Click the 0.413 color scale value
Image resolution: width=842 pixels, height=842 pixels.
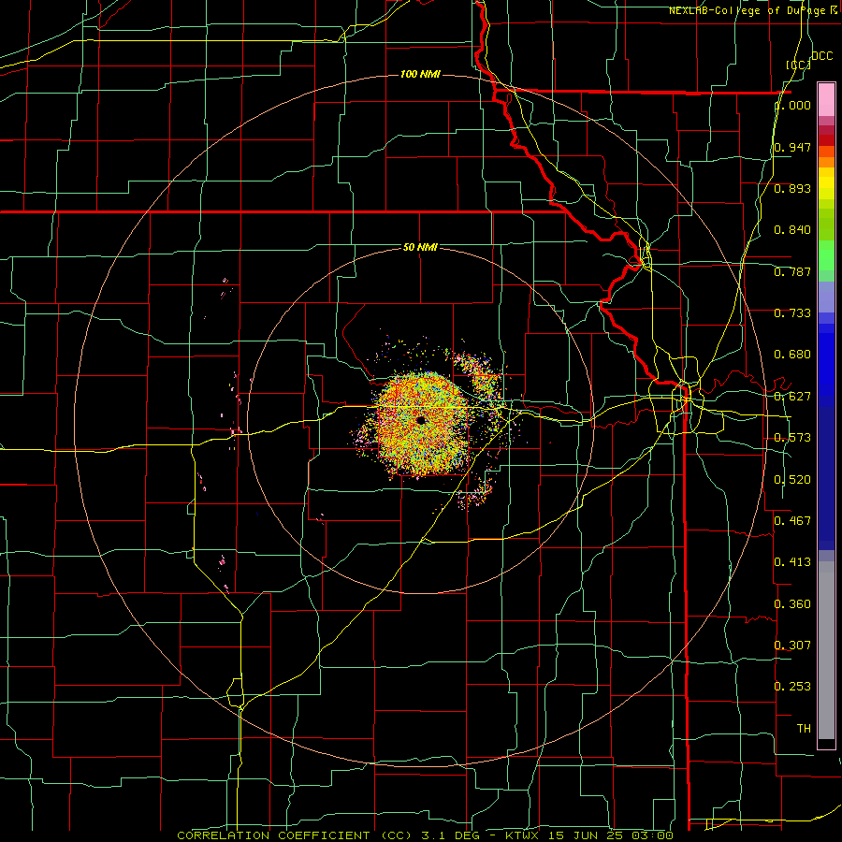pos(792,562)
